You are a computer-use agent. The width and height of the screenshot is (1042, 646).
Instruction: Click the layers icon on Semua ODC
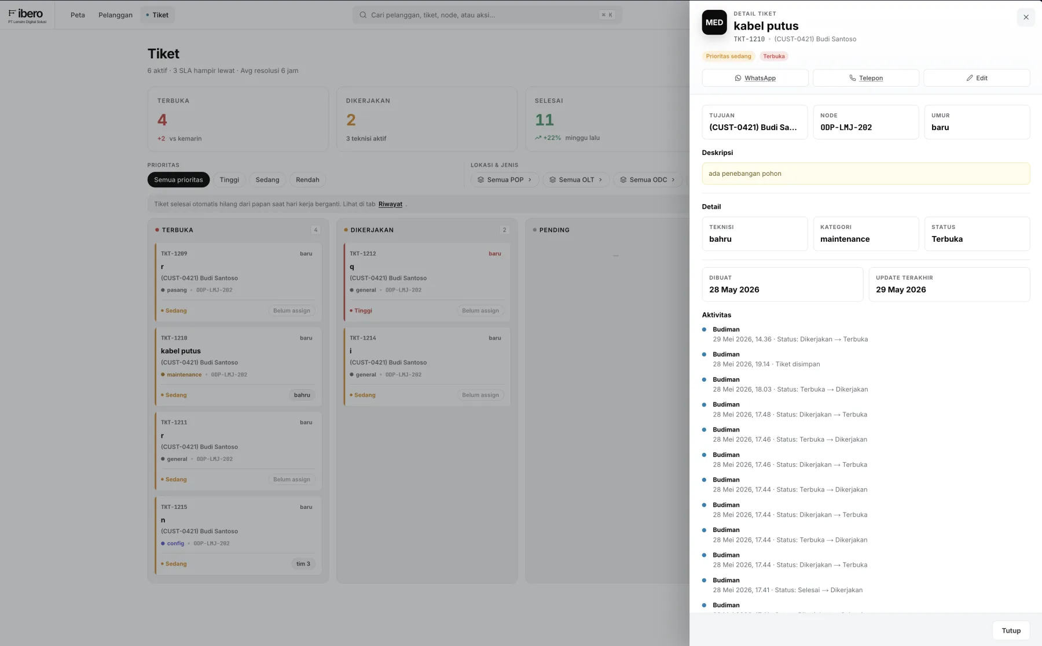pyautogui.click(x=623, y=180)
